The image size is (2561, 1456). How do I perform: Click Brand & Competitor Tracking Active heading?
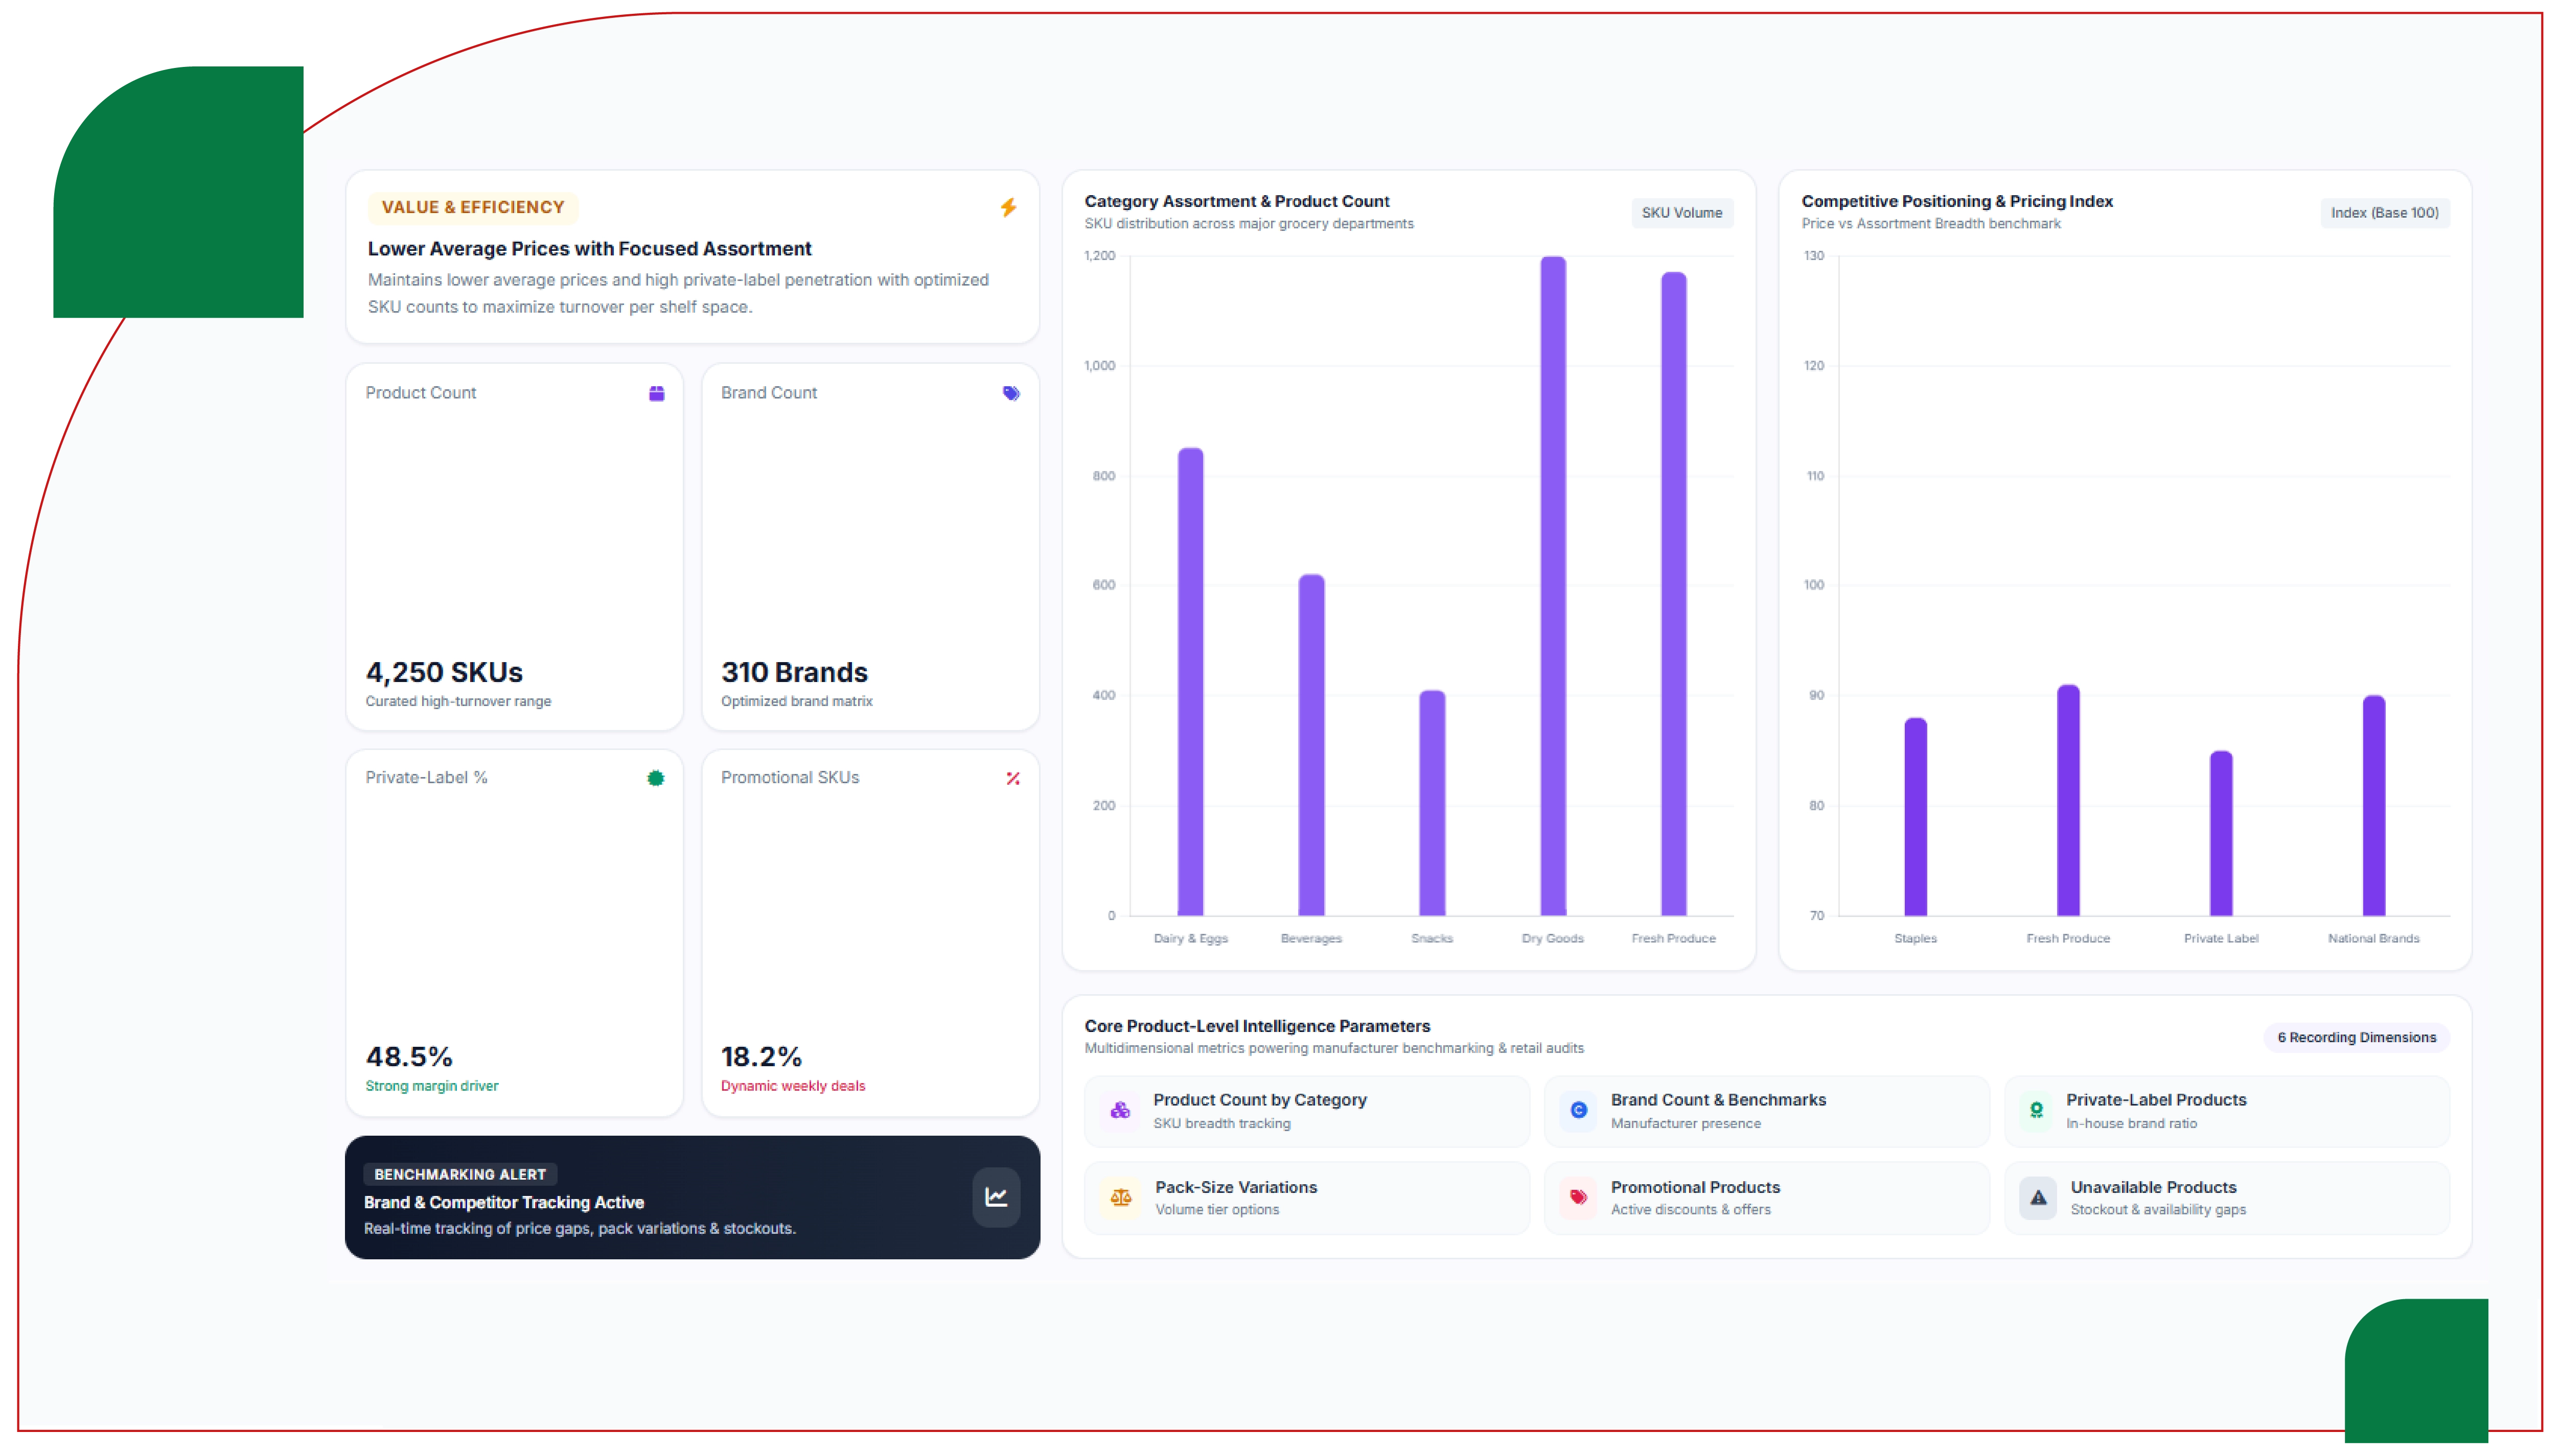click(x=504, y=1202)
